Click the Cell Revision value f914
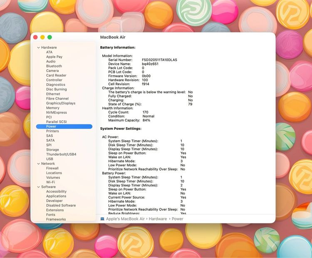This screenshot has height=258, width=312. tap(146, 84)
